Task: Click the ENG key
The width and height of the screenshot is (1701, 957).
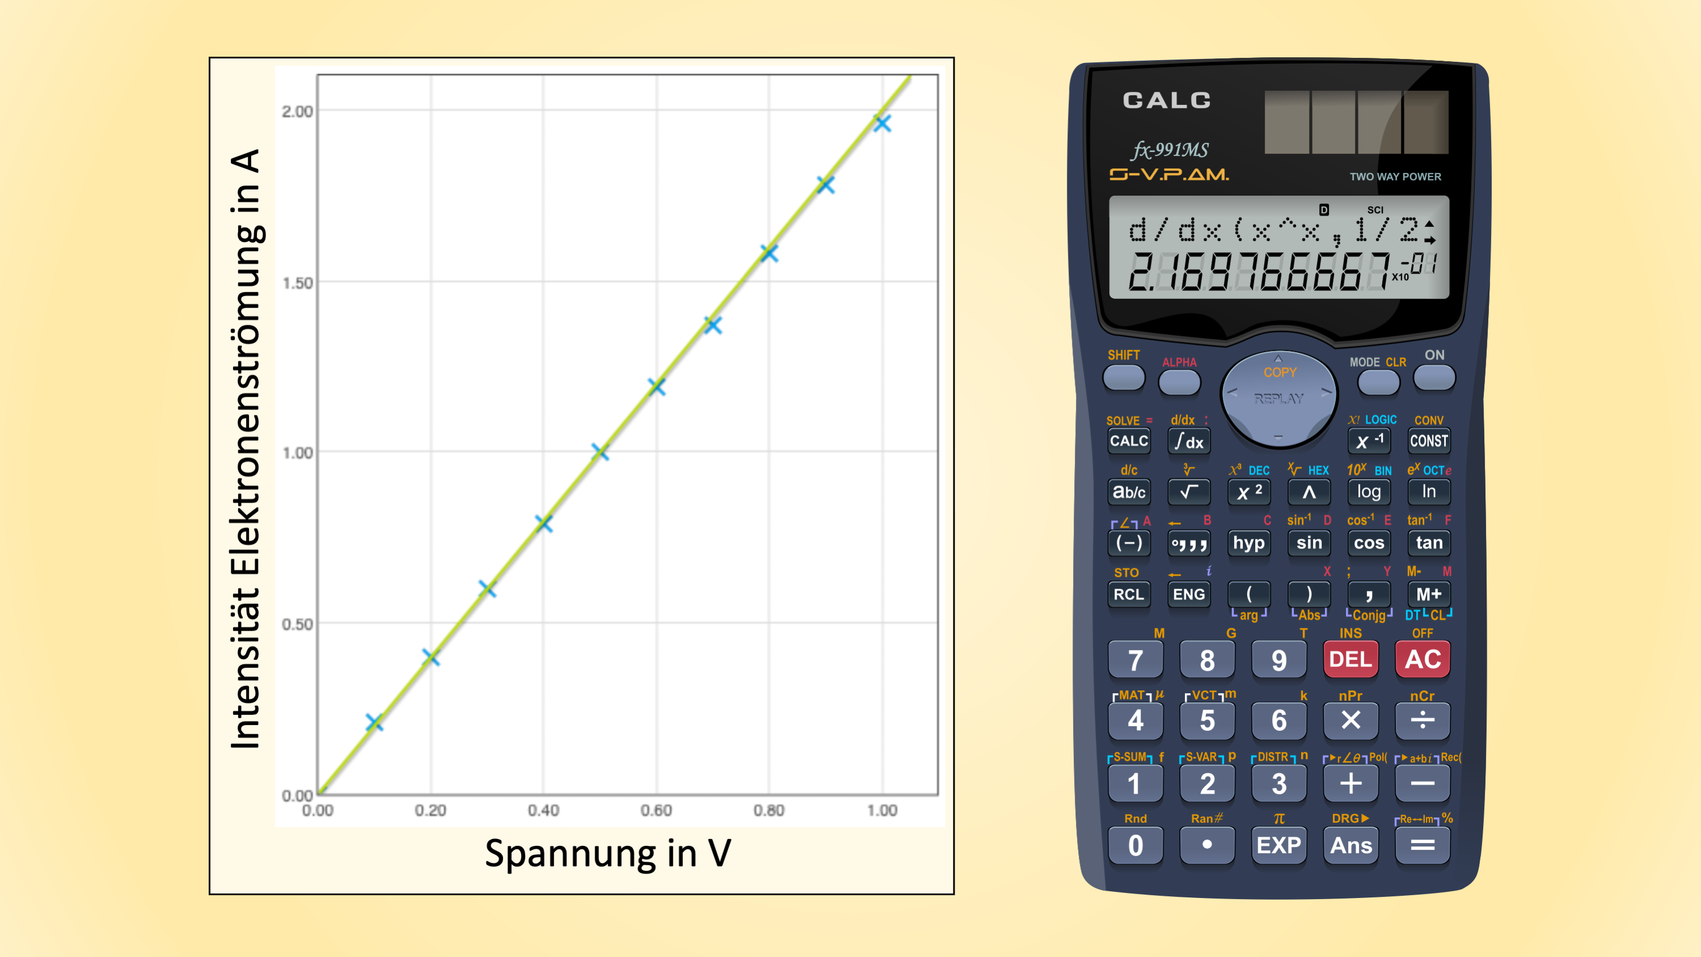Action: click(1189, 594)
